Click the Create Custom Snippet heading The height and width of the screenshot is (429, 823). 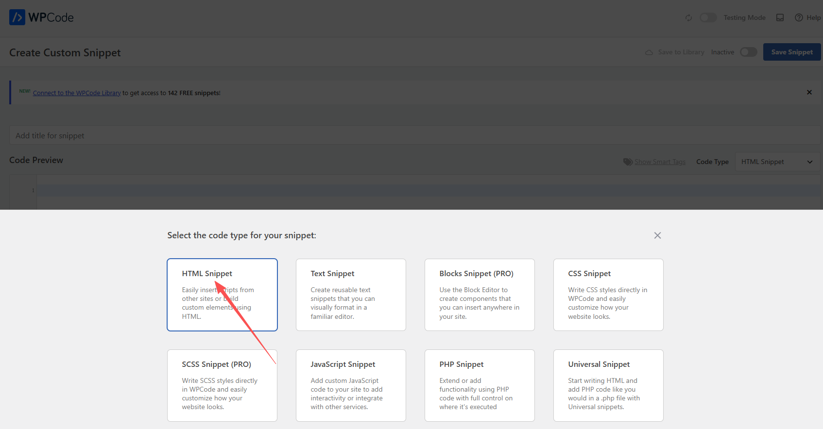point(65,52)
